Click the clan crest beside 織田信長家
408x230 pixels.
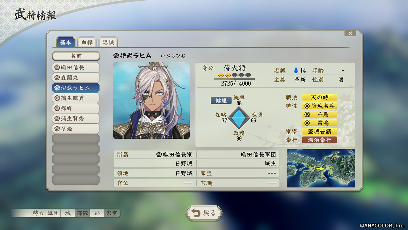pos(159,155)
